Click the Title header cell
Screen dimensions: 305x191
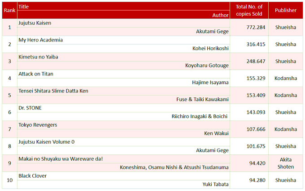pyautogui.click(x=123, y=6)
